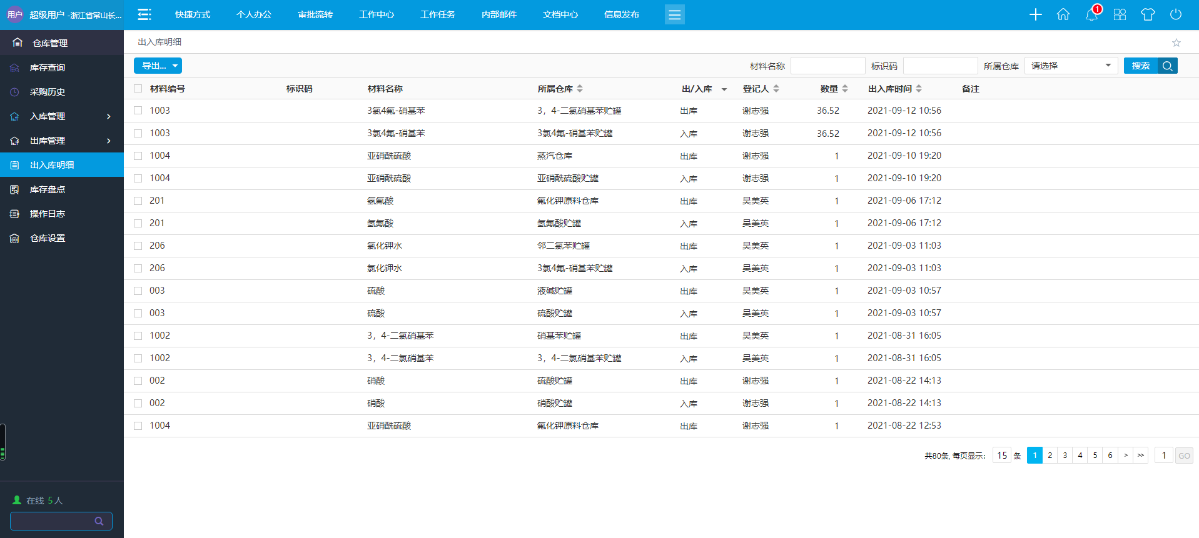The image size is (1199, 538).
Task: Toggle the sidebar collapse icon
Action: point(144,14)
